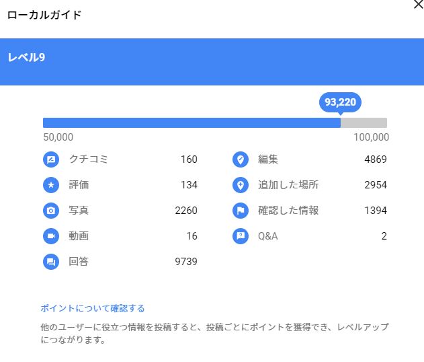Click the 回答 answers chat icon

pyautogui.click(x=50, y=262)
